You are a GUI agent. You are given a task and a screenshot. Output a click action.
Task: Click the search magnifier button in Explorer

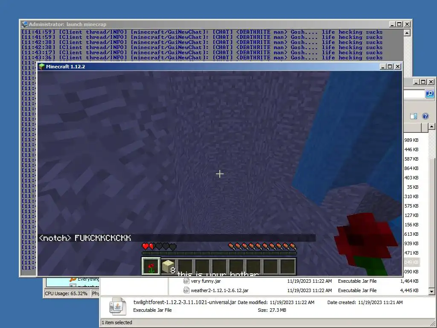[430, 94]
